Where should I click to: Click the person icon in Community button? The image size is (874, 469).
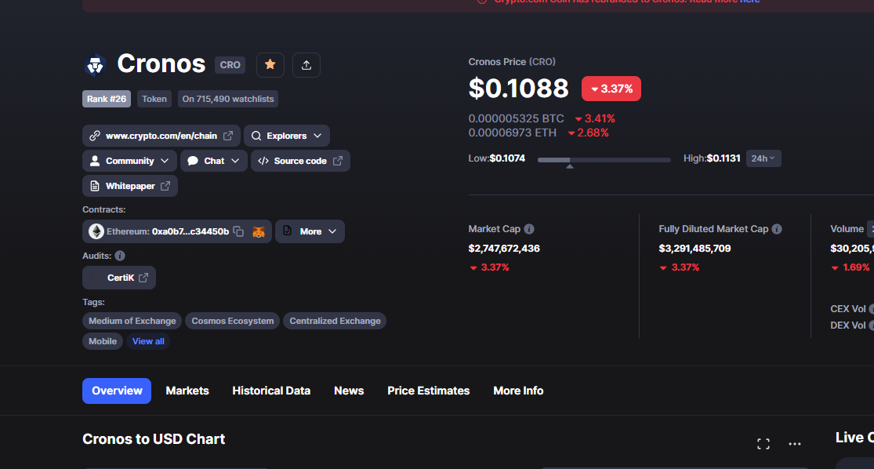(95, 161)
